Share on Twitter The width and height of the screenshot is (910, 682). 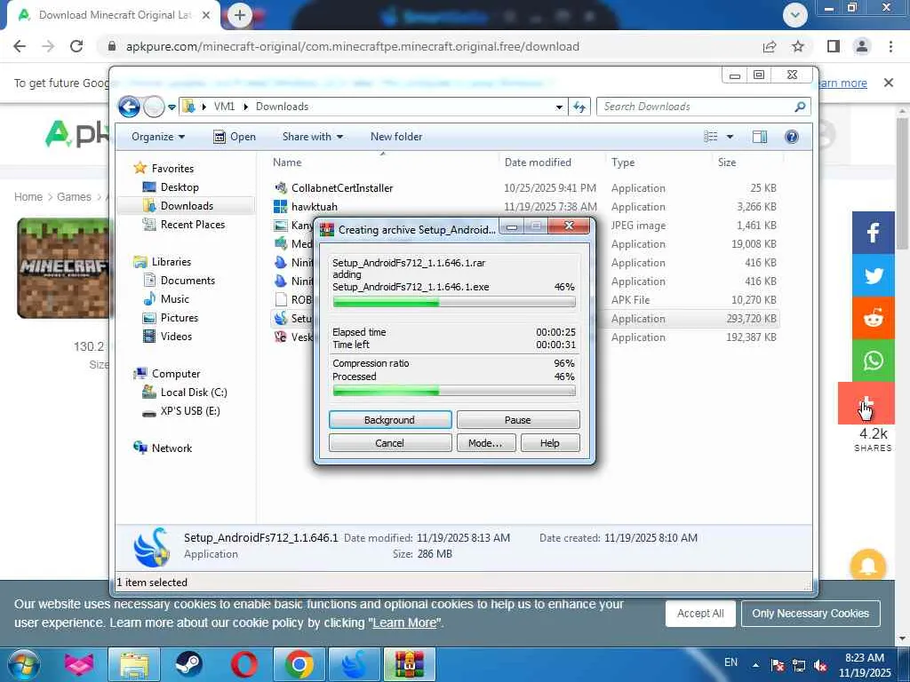click(874, 275)
